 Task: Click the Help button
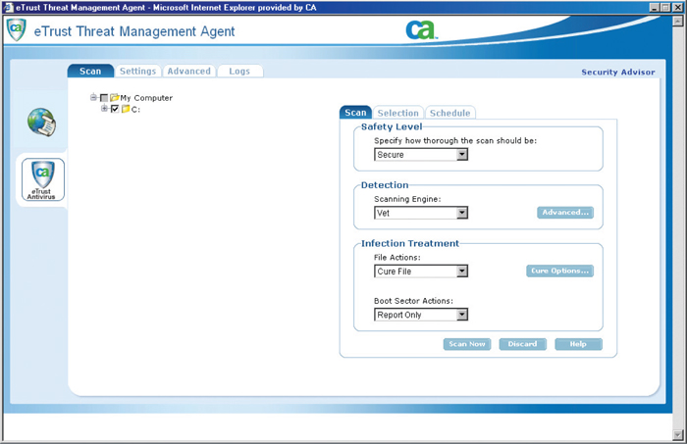pos(578,344)
